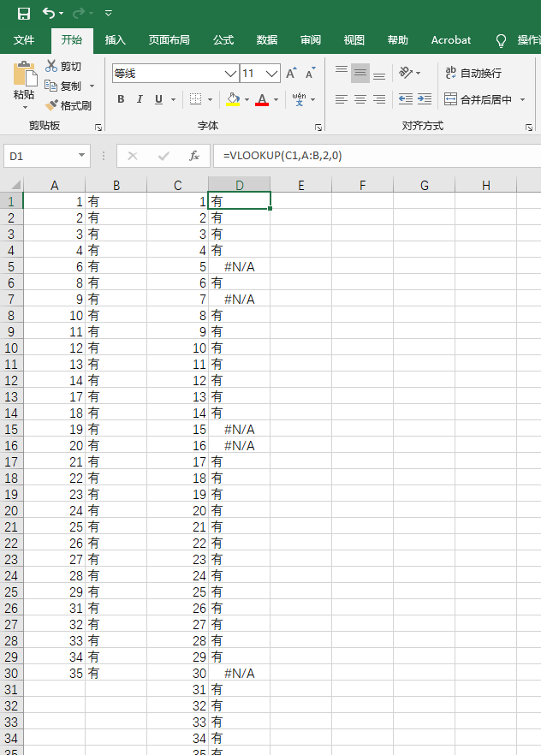Click the Save icon in title bar
This screenshot has width=541, height=755.
tap(24, 14)
